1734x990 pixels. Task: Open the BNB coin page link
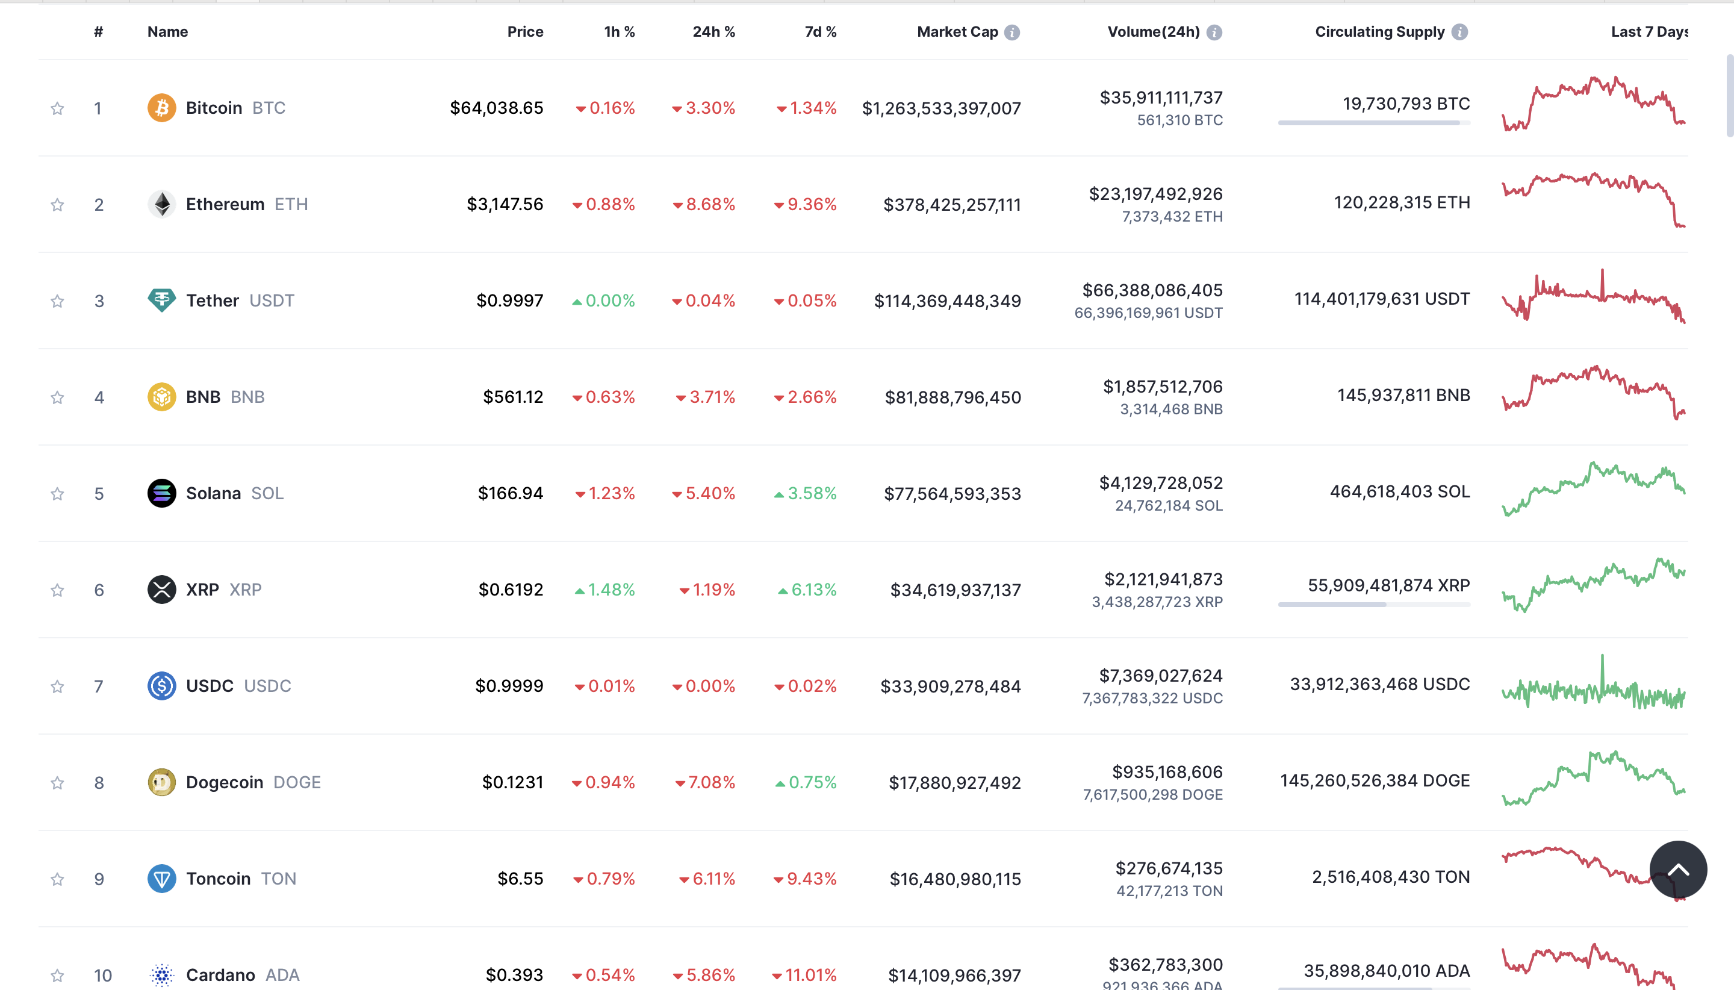[202, 397]
